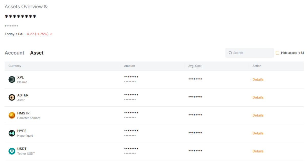307x165 pixels.
Task: Click the hidden avg. cost in USDT row
Action: (x=195, y=151)
